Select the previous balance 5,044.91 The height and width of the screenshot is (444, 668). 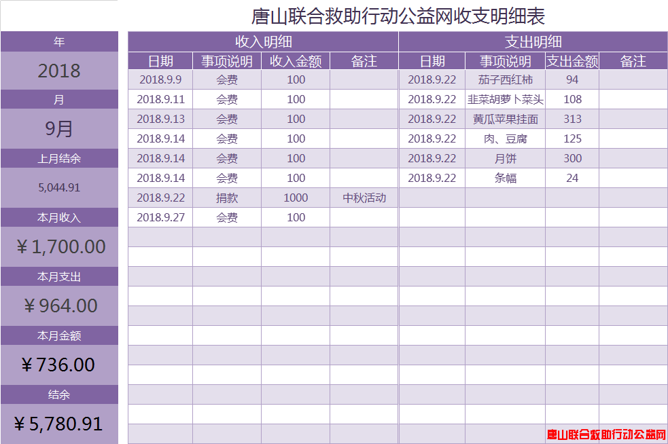pyautogui.click(x=59, y=188)
